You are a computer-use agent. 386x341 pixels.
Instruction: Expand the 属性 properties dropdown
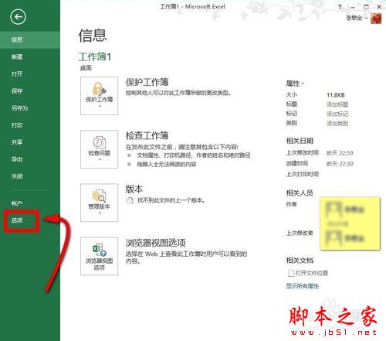(x=295, y=84)
